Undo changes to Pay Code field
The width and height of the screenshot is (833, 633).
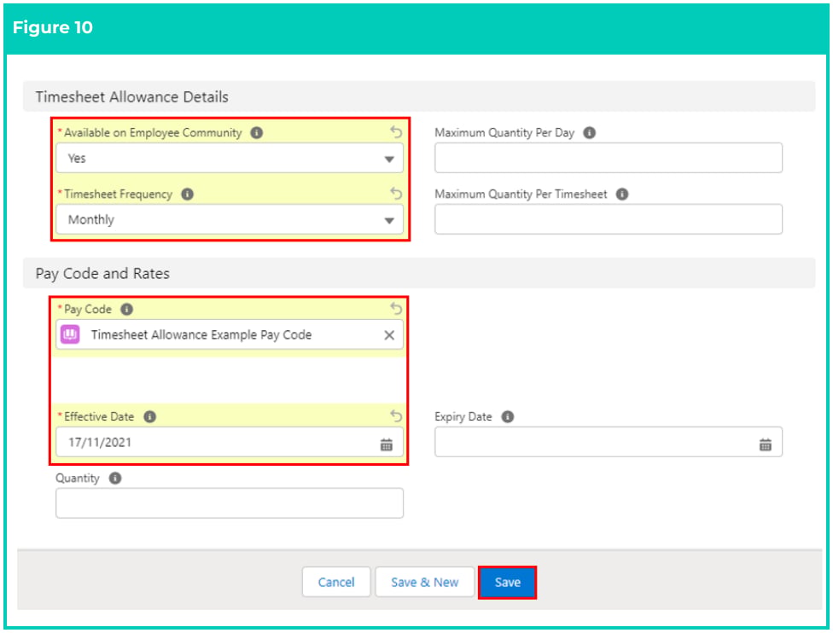coord(396,309)
